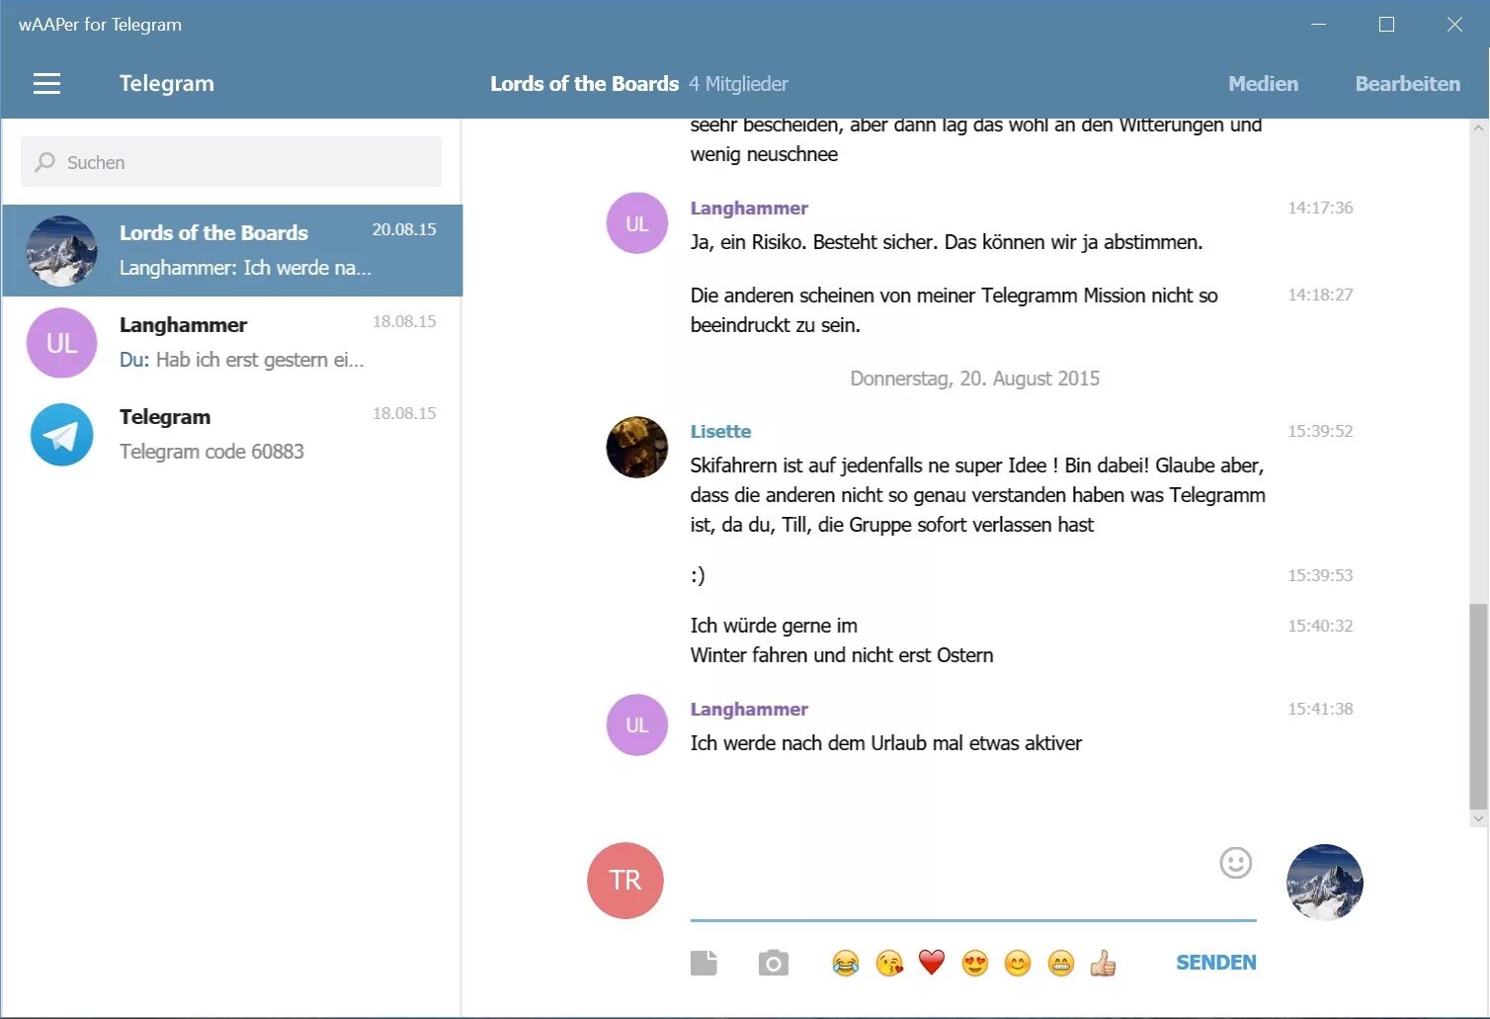Click the message 'Skifahrern ist auf jedenfalls'
The height and width of the screenshot is (1019, 1490).
(977, 495)
